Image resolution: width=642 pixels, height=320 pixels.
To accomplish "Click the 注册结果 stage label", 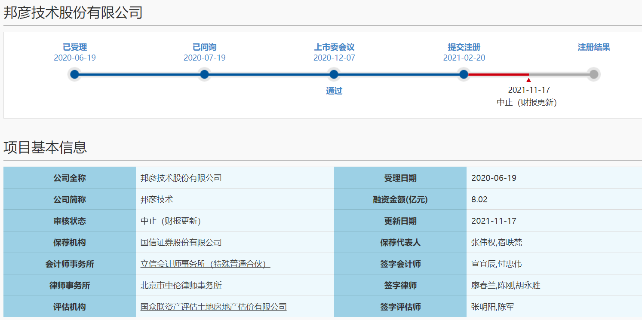I will pyautogui.click(x=594, y=47).
